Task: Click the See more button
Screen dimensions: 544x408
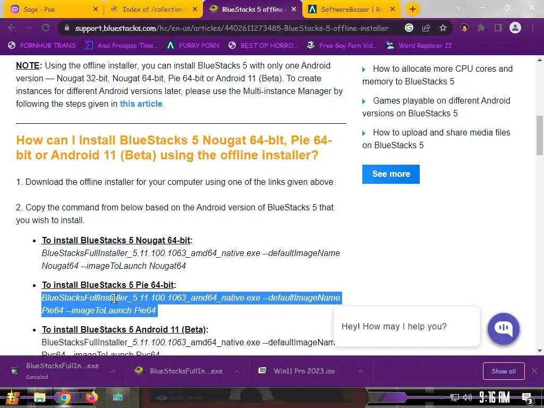Action: [391, 174]
